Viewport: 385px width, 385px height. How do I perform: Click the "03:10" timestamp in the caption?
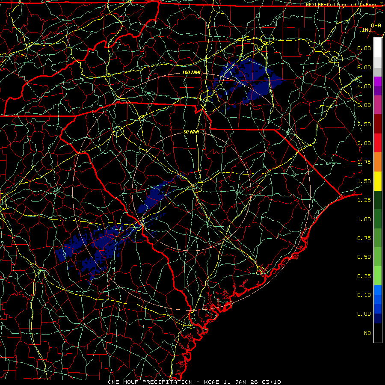tap(272, 382)
